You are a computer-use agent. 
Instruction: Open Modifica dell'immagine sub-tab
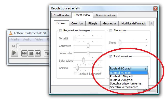coord(132,23)
